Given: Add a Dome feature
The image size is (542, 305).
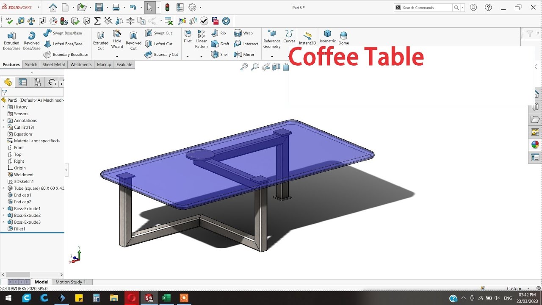Looking at the screenshot, I should 343,38.
